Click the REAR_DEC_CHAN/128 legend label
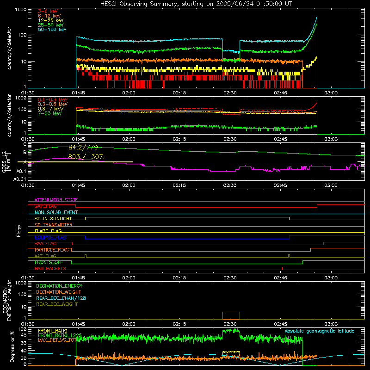Image resolution: width=370 pixels, height=370 pixels. 61,298
